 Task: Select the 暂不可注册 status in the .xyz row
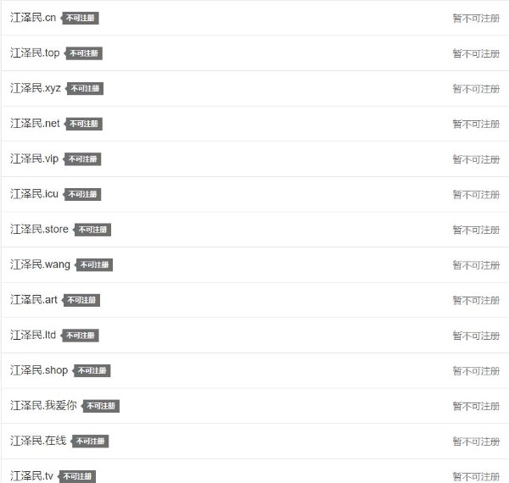coord(476,89)
